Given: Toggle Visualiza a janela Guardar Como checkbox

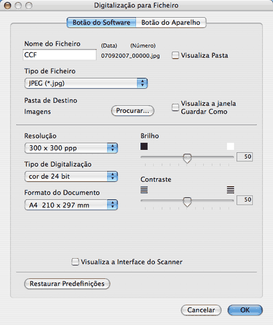Looking at the screenshot, I should pos(175,107).
